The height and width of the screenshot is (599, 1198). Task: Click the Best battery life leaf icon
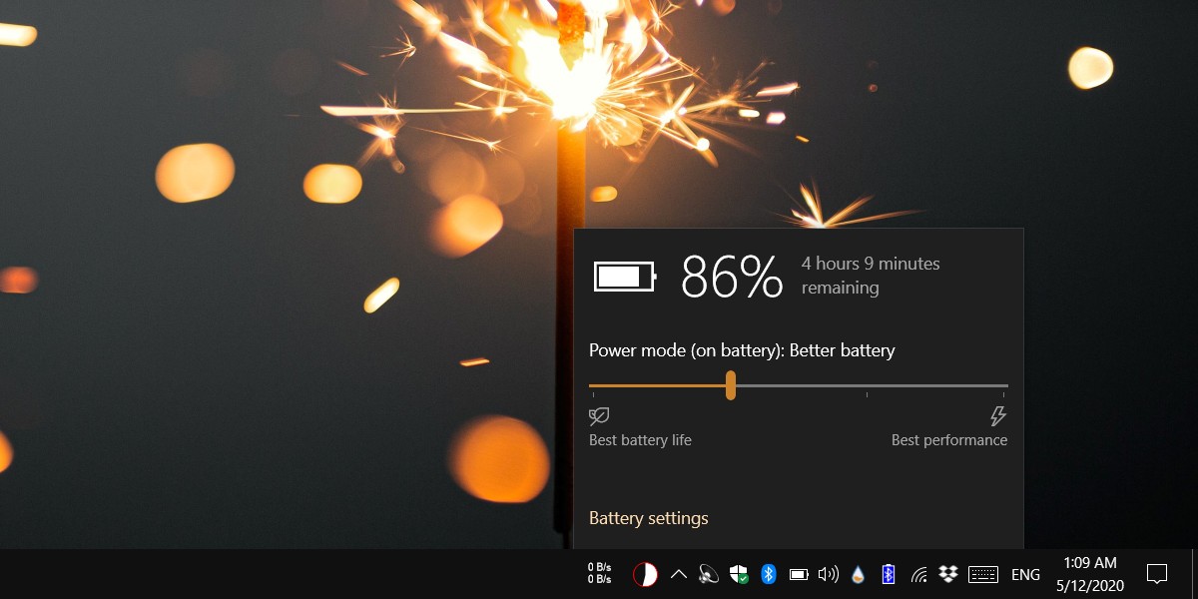[x=599, y=416]
